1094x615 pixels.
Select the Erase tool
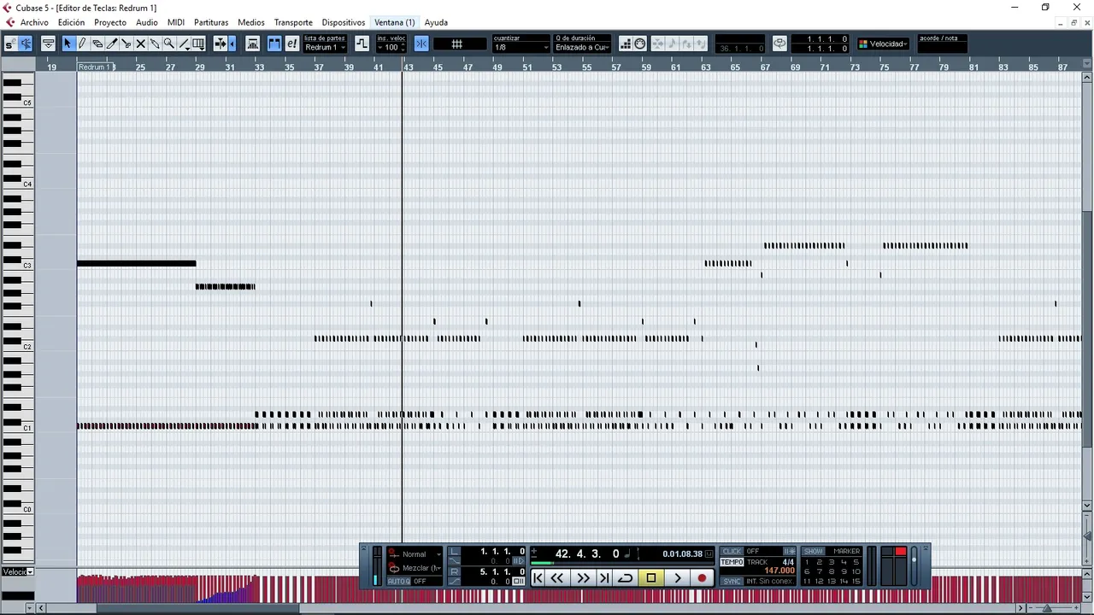coord(97,44)
